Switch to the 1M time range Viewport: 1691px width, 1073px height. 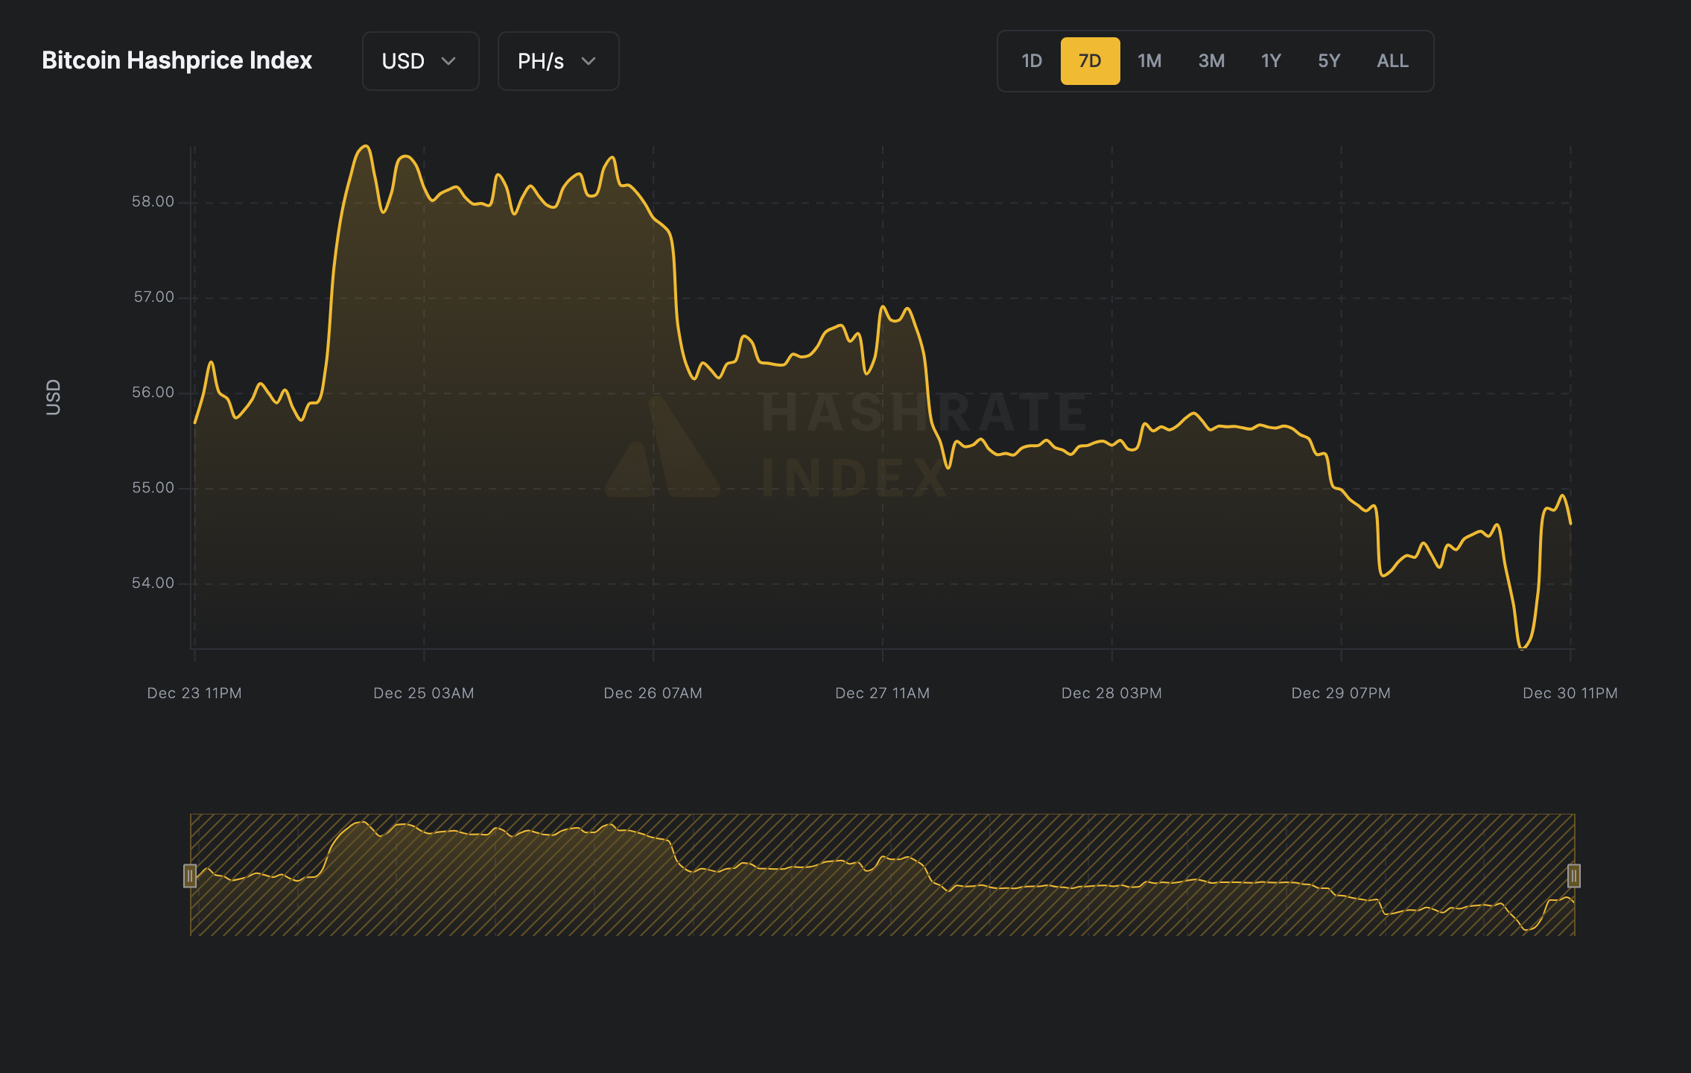click(x=1149, y=61)
